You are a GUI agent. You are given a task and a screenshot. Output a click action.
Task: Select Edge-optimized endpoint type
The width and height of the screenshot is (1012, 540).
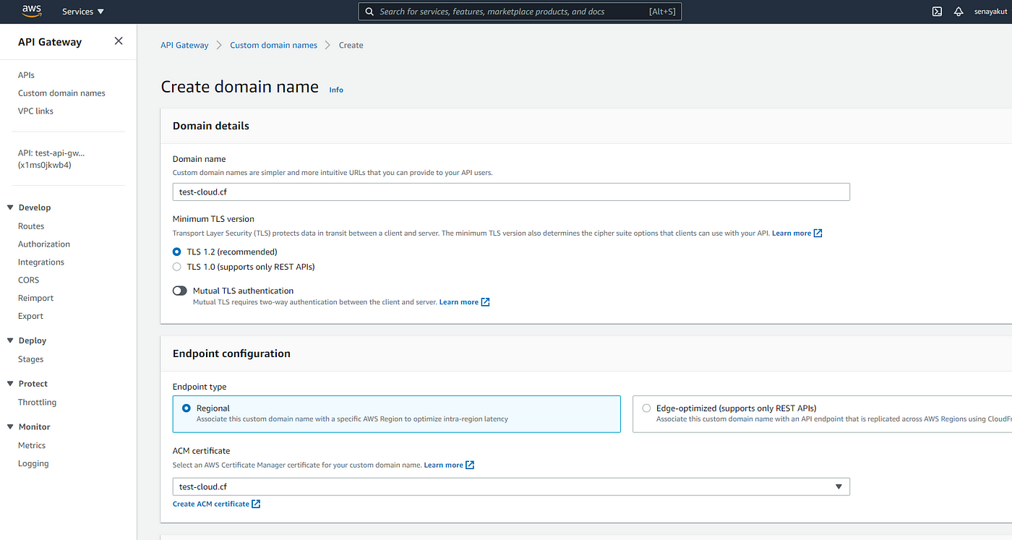pyautogui.click(x=646, y=407)
